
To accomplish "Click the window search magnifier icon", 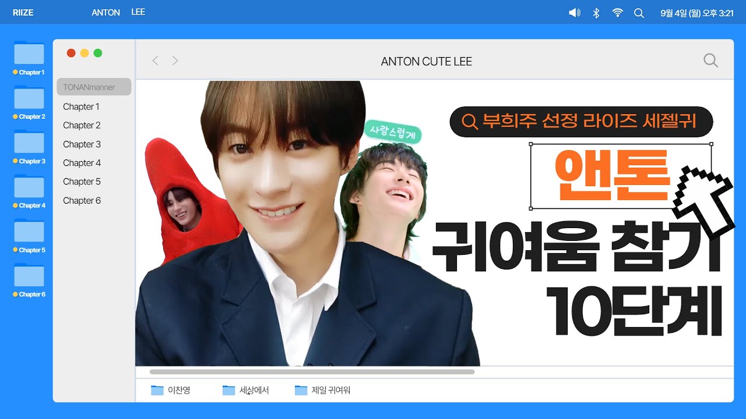I will pyautogui.click(x=710, y=61).
